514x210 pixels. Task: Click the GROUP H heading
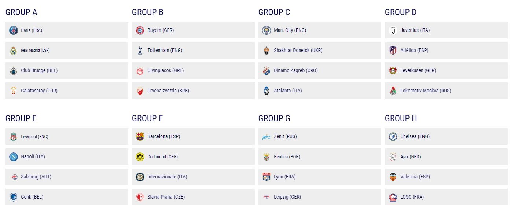pyautogui.click(x=401, y=118)
